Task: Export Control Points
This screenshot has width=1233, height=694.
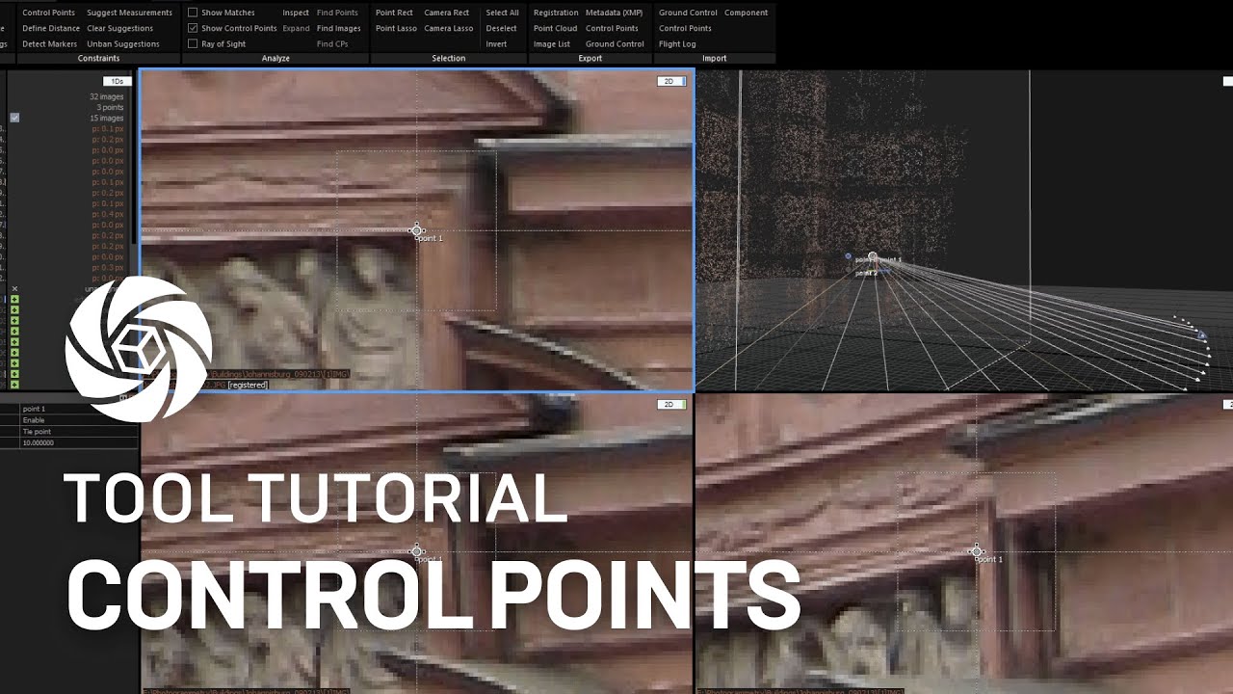Action: [612, 28]
